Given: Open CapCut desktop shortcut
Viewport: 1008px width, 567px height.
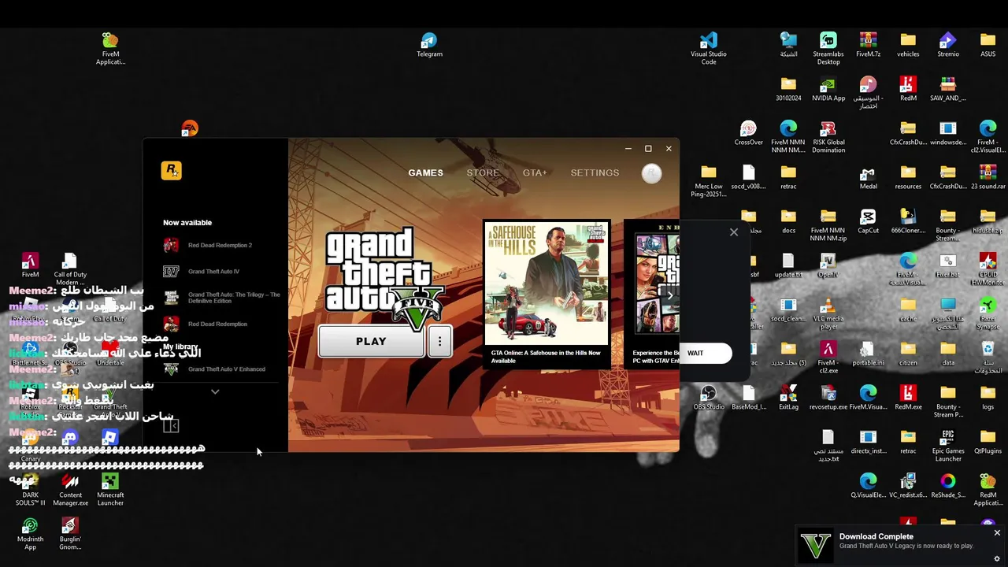Looking at the screenshot, I should point(868,221).
